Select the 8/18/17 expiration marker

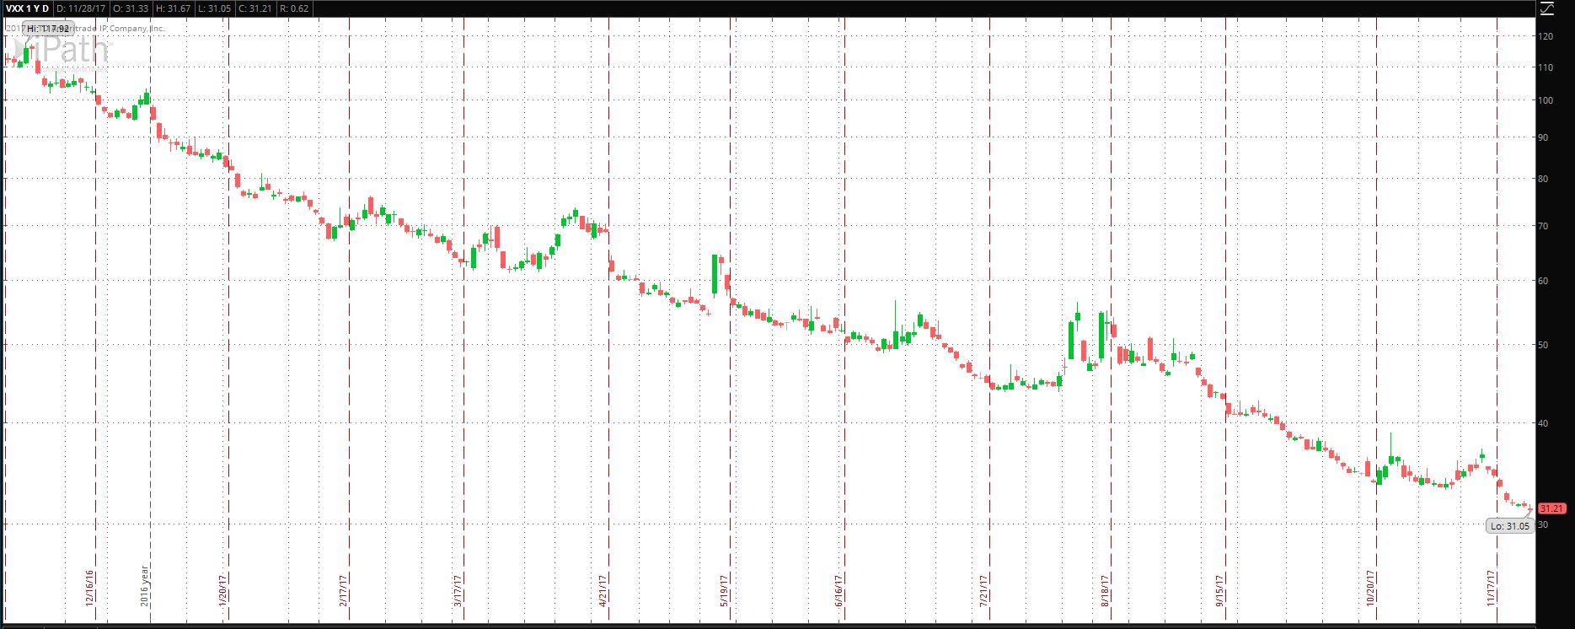point(1105,590)
